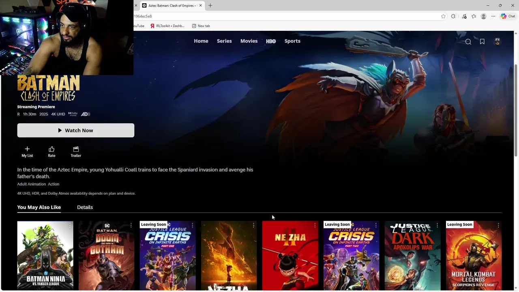The image size is (519, 292).
Task: Click Adult Animation genre link
Action: (x=31, y=184)
